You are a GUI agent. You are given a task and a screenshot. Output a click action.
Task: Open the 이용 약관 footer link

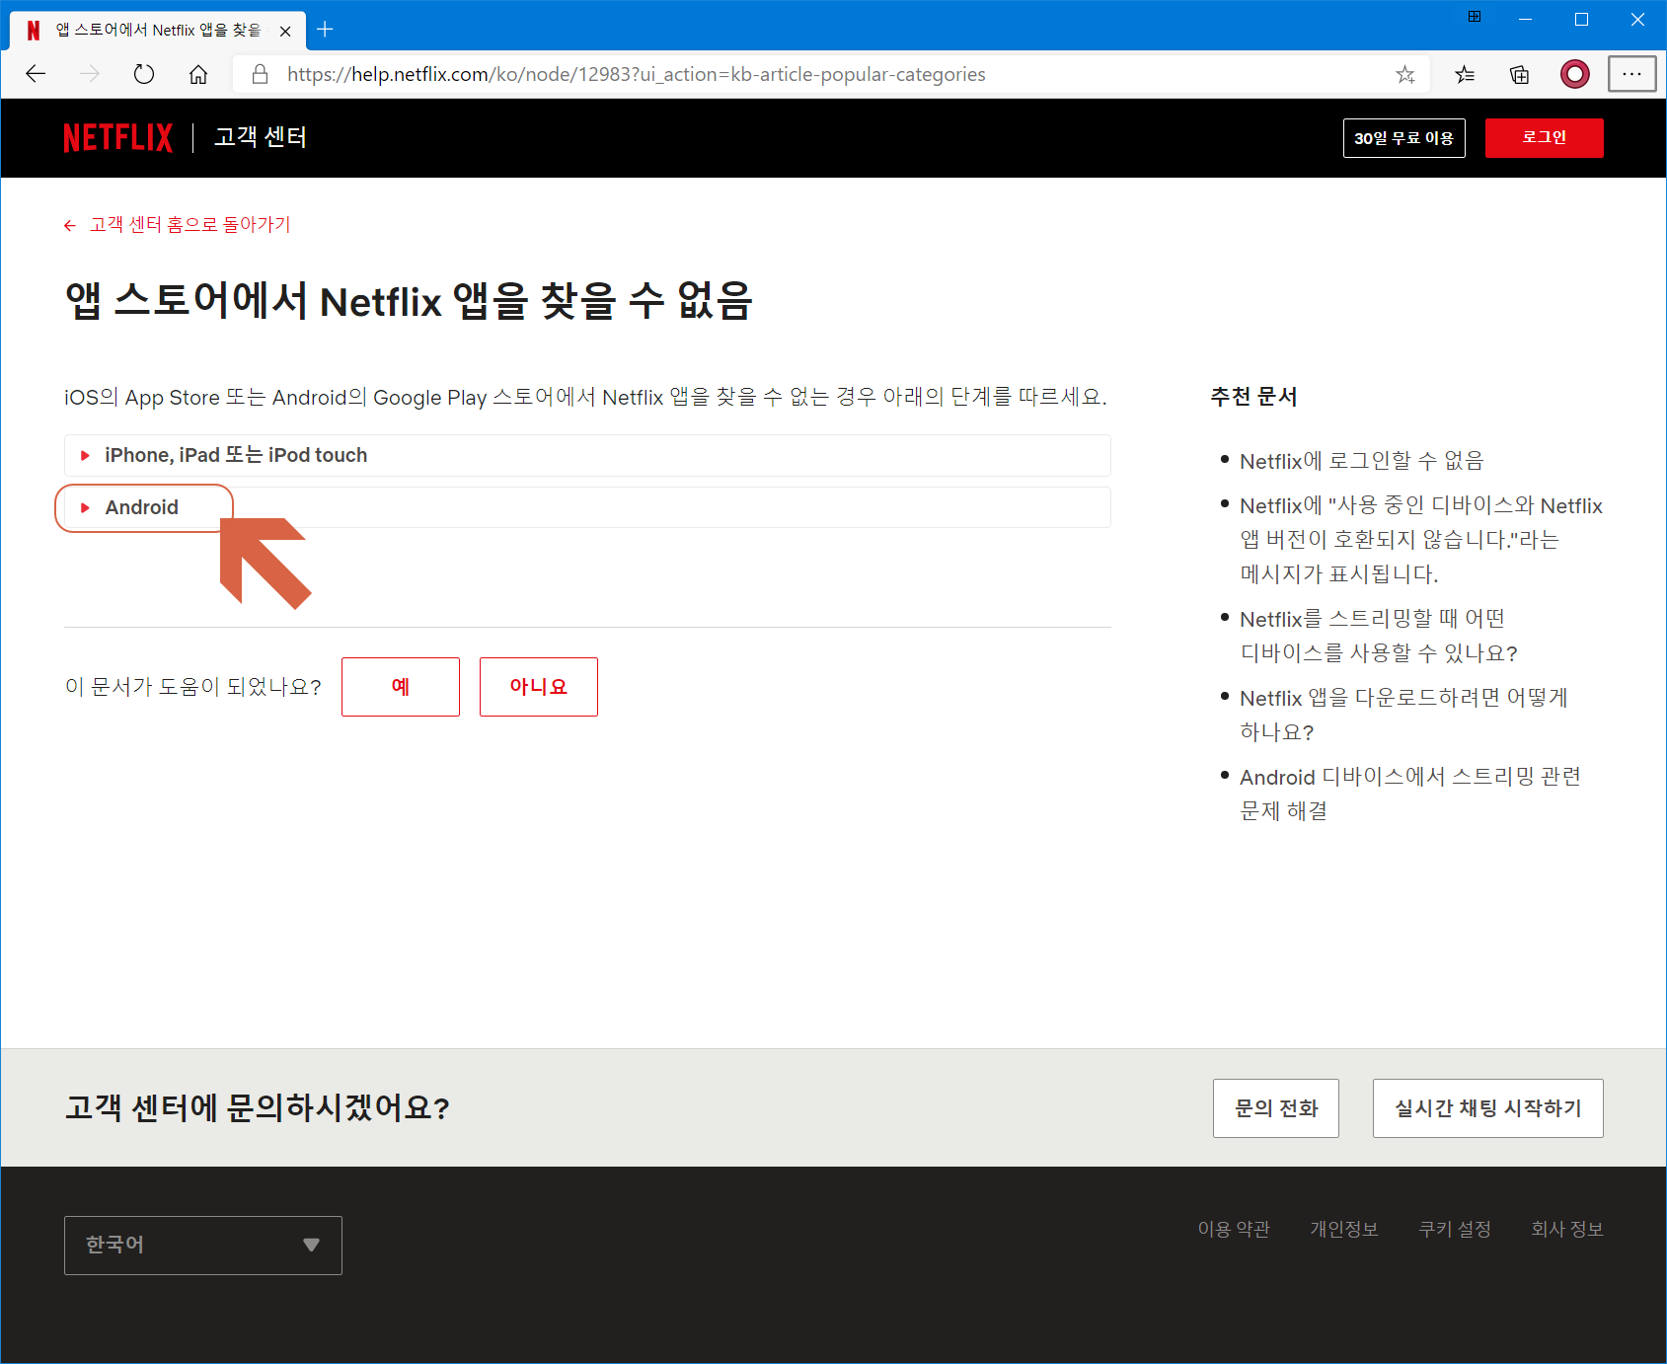(x=1234, y=1229)
